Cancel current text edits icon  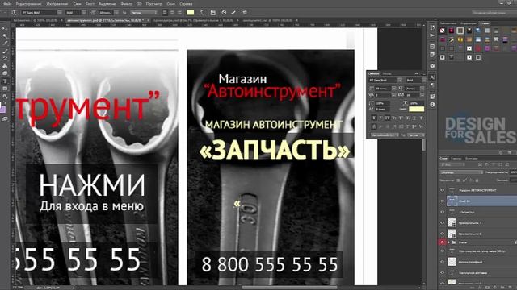coord(224,13)
